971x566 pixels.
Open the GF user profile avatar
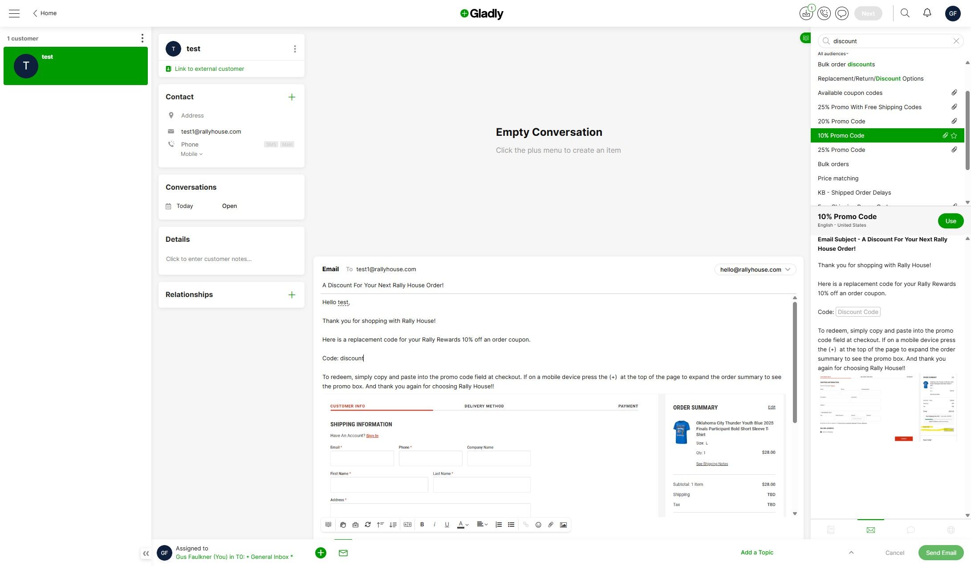(x=953, y=13)
